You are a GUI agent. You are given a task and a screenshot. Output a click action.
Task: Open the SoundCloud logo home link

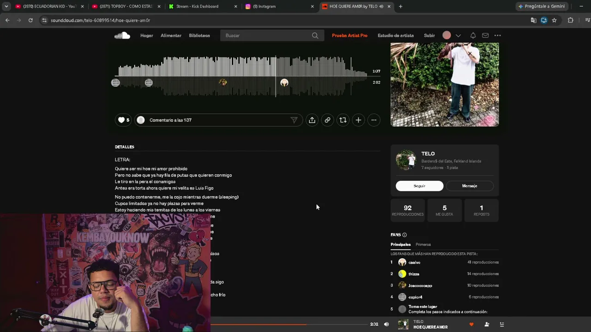click(x=122, y=36)
